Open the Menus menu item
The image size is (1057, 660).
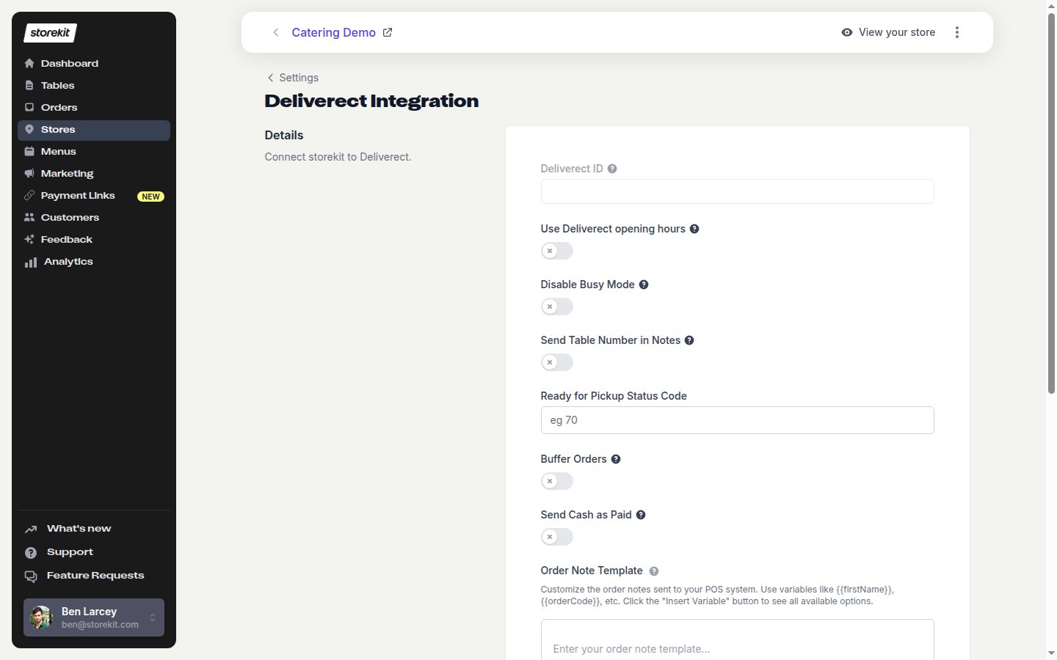pos(94,152)
